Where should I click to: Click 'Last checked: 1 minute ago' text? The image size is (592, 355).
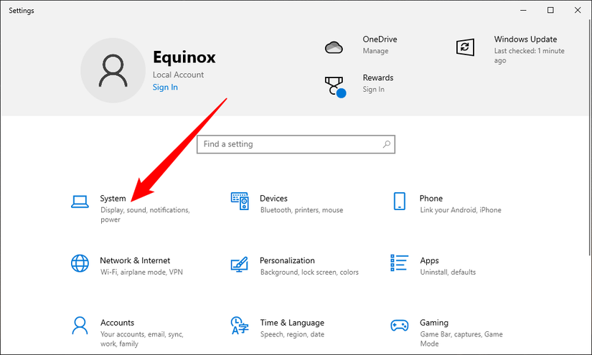pos(529,55)
